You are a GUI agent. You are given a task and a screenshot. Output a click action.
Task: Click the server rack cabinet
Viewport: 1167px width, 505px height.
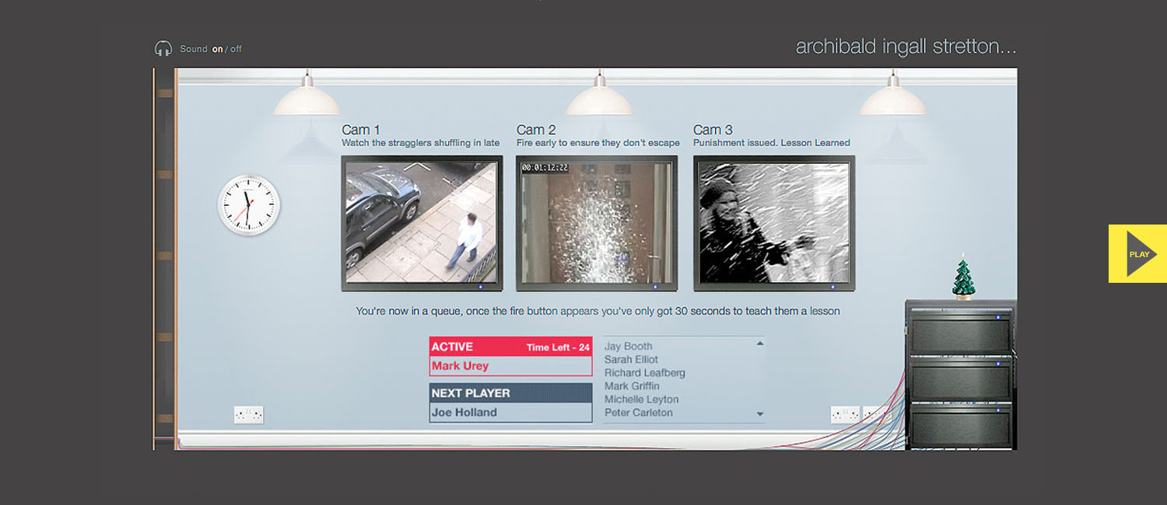coord(961,374)
